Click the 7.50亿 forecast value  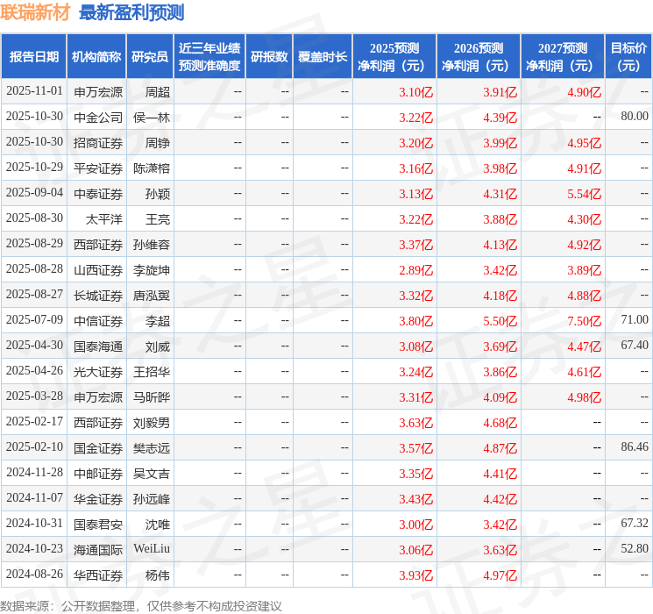[585, 321]
